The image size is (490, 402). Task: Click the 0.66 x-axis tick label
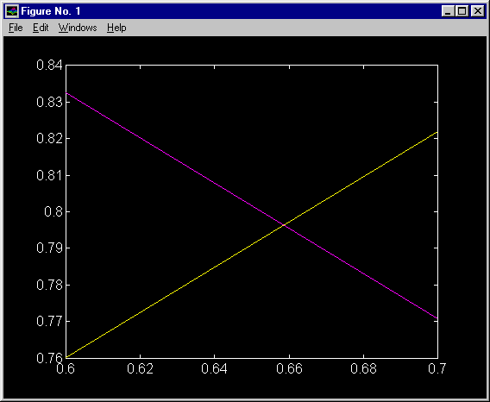click(x=289, y=369)
